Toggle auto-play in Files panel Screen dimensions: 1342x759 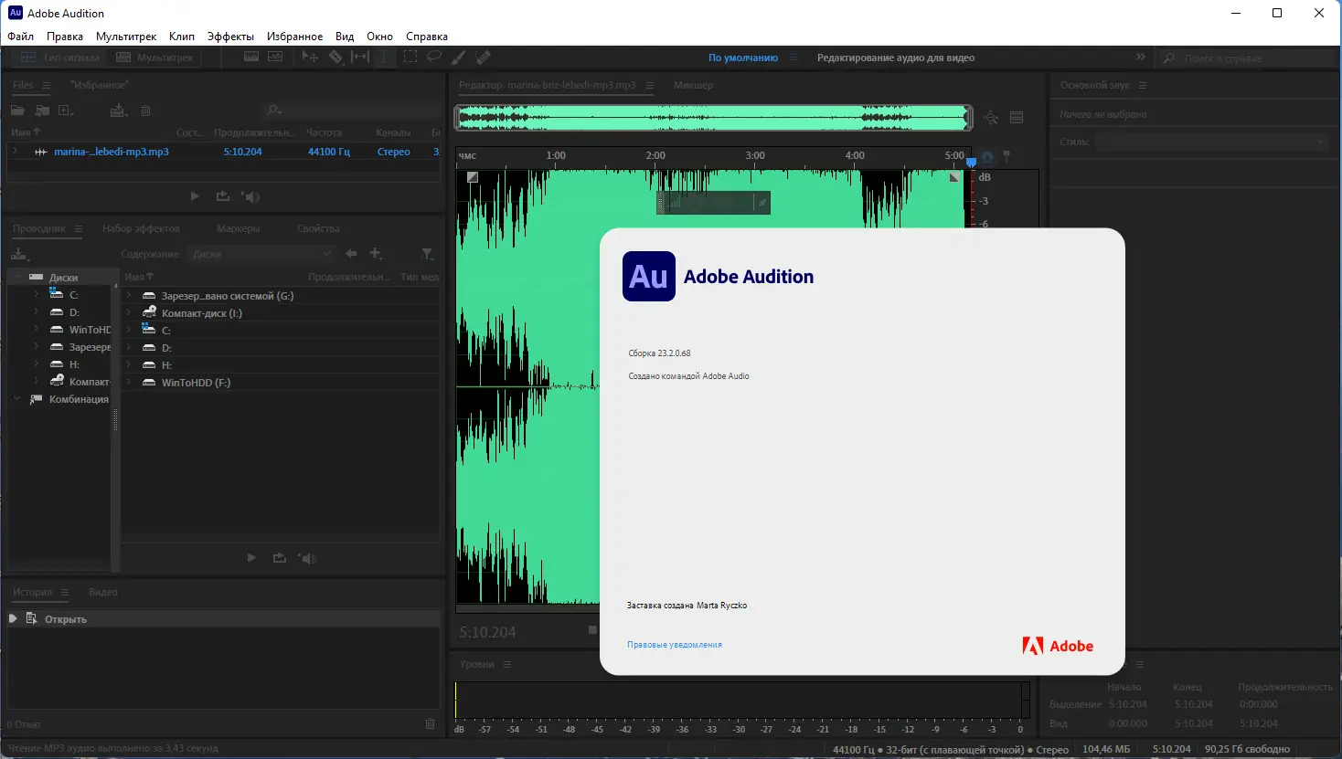(251, 196)
